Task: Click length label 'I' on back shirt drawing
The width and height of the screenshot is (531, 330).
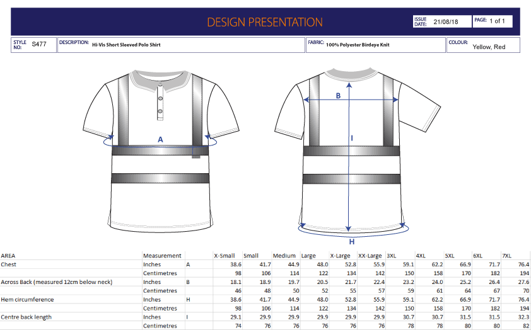Action: [x=352, y=138]
